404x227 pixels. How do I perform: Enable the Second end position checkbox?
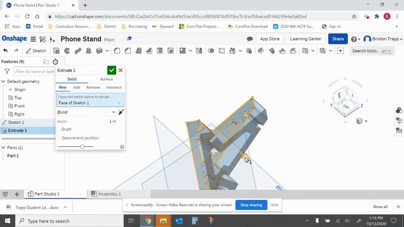coord(59,138)
